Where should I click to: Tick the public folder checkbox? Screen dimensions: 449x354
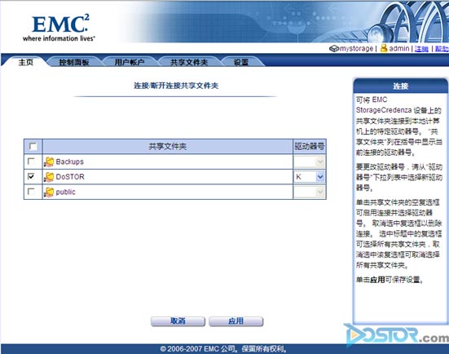31,191
